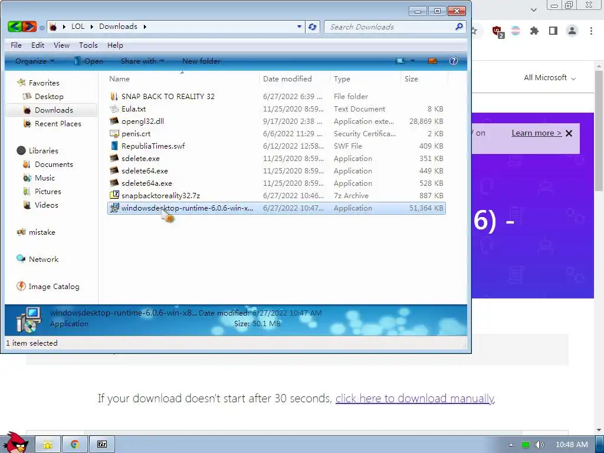Open the view options dropdown arrow
The height and width of the screenshot is (453, 604).
pyautogui.click(x=412, y=61)
